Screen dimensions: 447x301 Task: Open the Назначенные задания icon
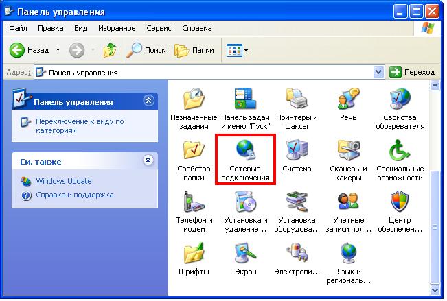point(194,109)
